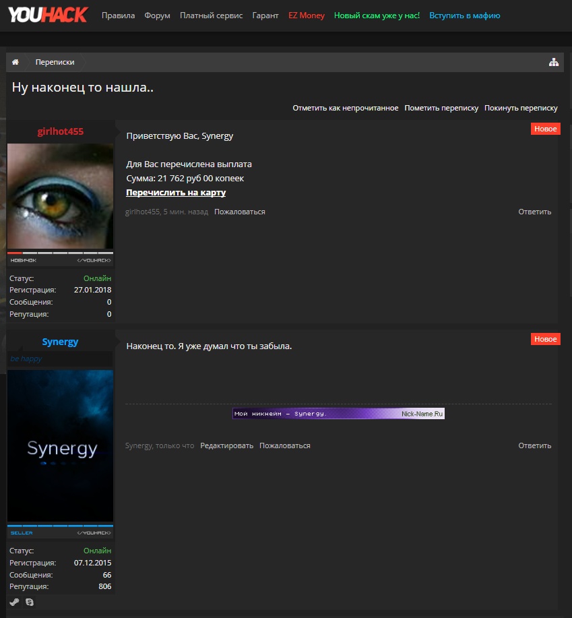Open the sitemap tree icon
The image size is (572, 618).
[x=554, y=62]
